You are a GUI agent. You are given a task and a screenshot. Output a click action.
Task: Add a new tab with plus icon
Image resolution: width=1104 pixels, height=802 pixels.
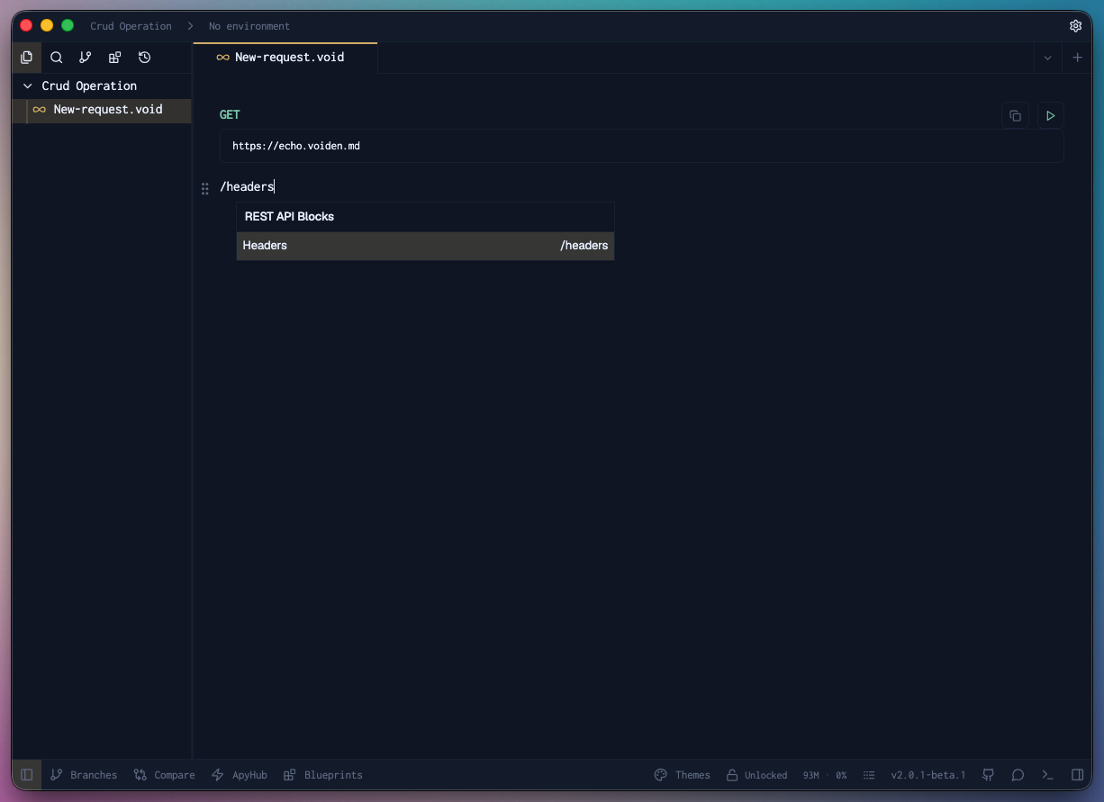pyautogui.click(x=1077, y=58)
